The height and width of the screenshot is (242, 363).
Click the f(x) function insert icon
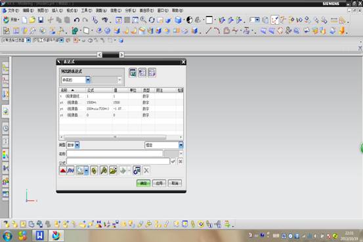71,171
